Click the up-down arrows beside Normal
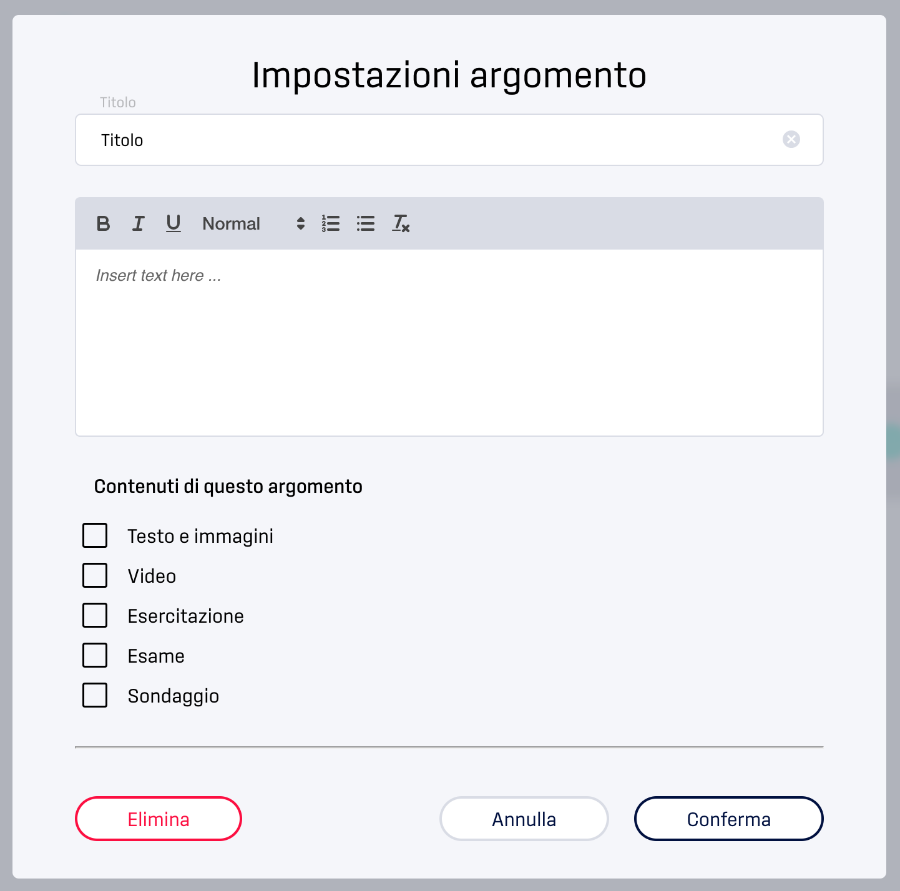The width and height of the screenshot is (900, 891). tap(301, 223)
